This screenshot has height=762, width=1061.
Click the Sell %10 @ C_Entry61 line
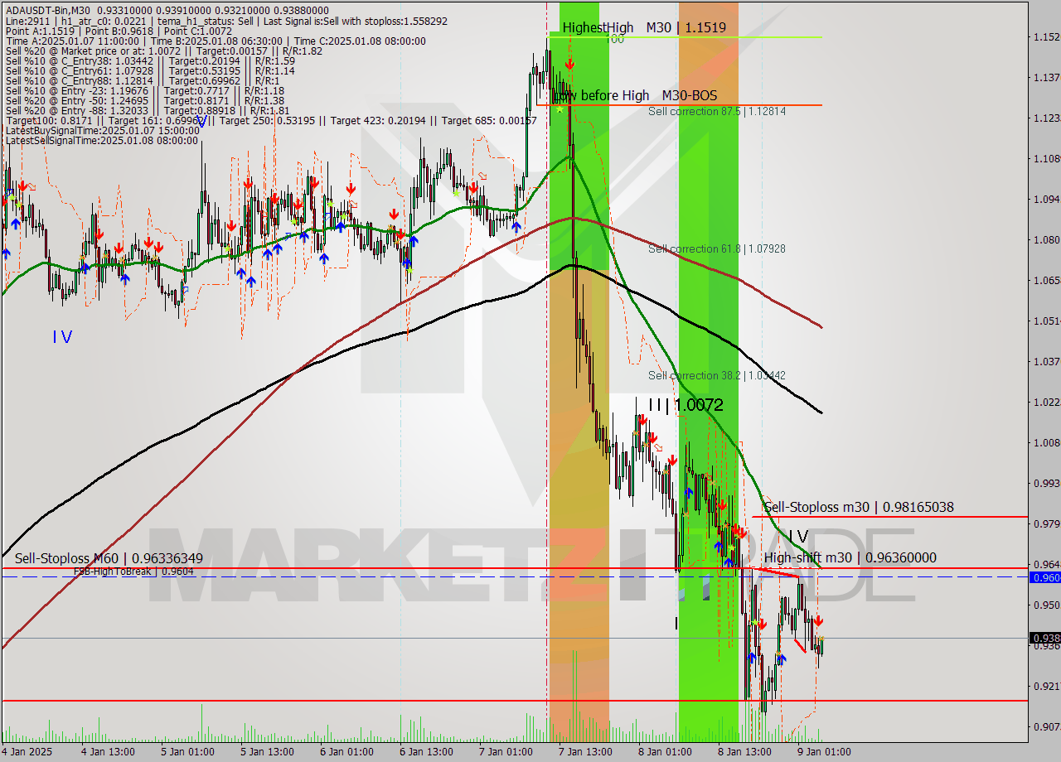click(x=150, y=73)
